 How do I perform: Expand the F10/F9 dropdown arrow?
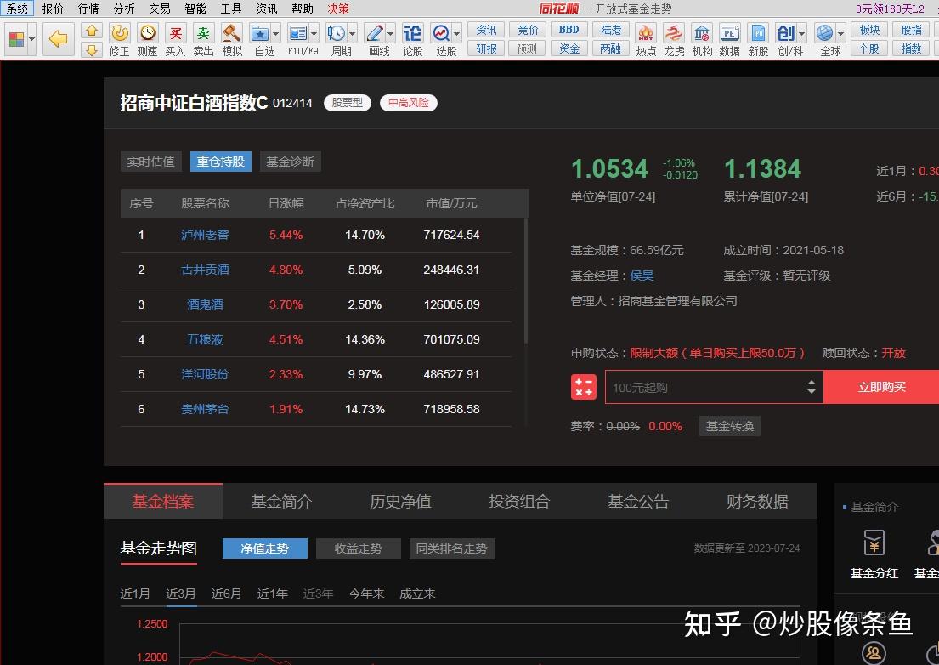tap(314, 33)
